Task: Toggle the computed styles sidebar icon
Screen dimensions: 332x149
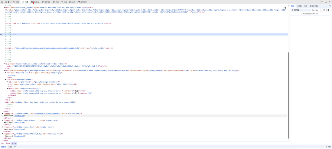Action: coord(327,10)
